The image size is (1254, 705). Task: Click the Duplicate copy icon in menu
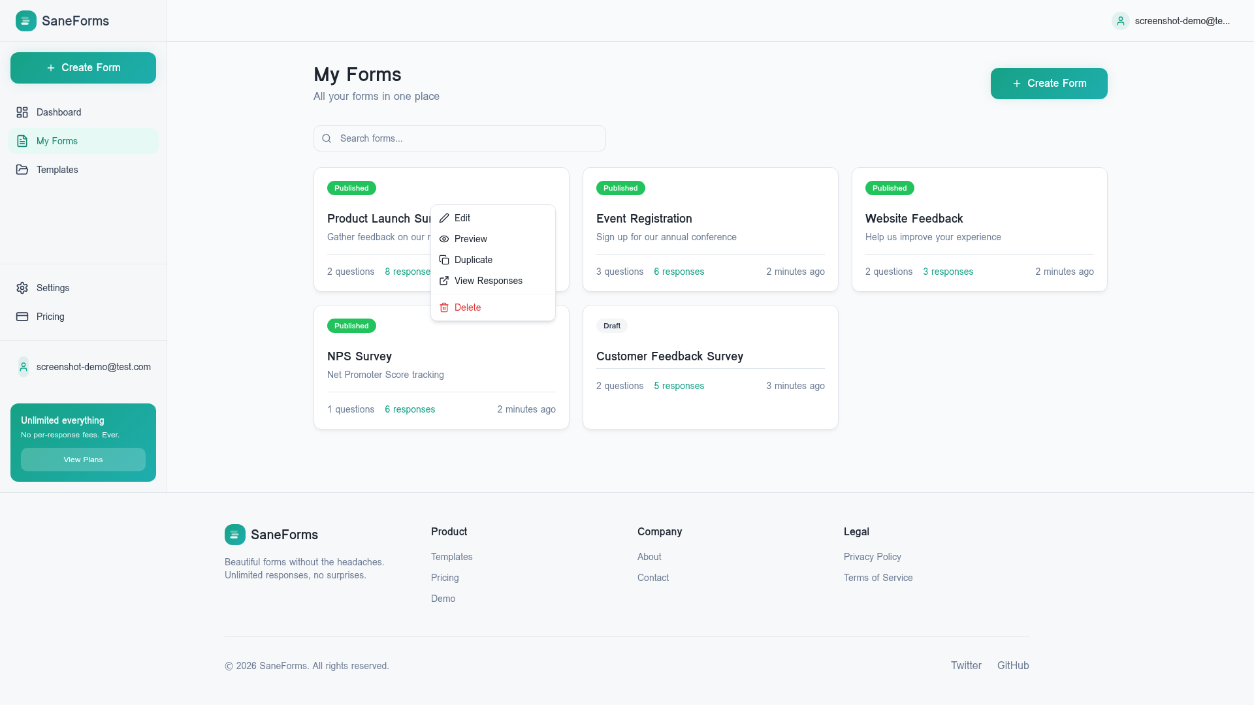pyautogui.click(x=444, y=260)
